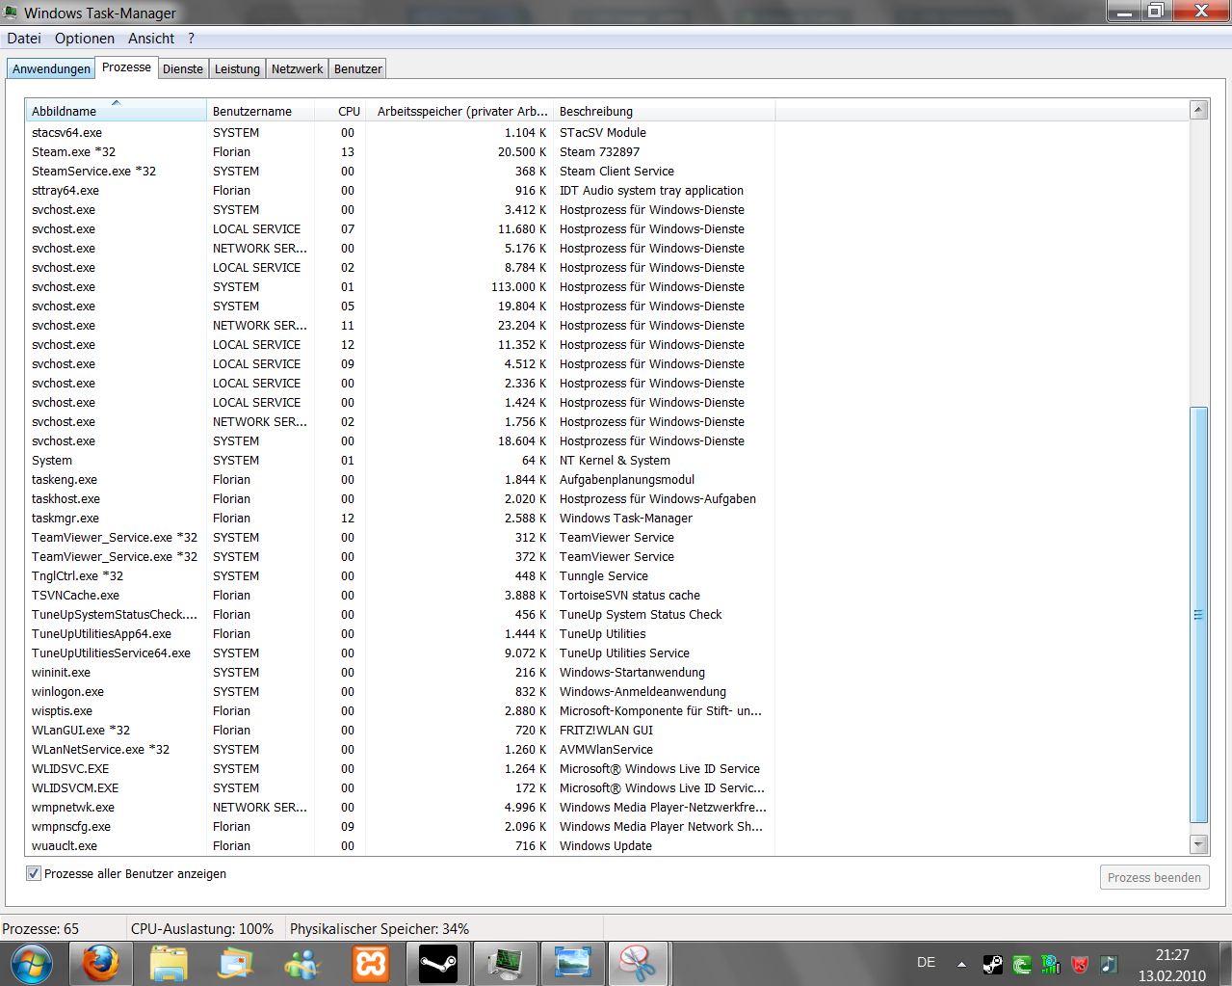Sort processes by Abbildname column header
The width and height of the screenshot is (1232, 986).
[x=65, y=112]
